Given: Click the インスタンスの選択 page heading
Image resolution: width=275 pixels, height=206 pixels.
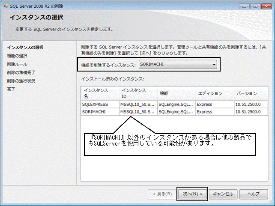Looking at the screenshot, I should (36, 18).
